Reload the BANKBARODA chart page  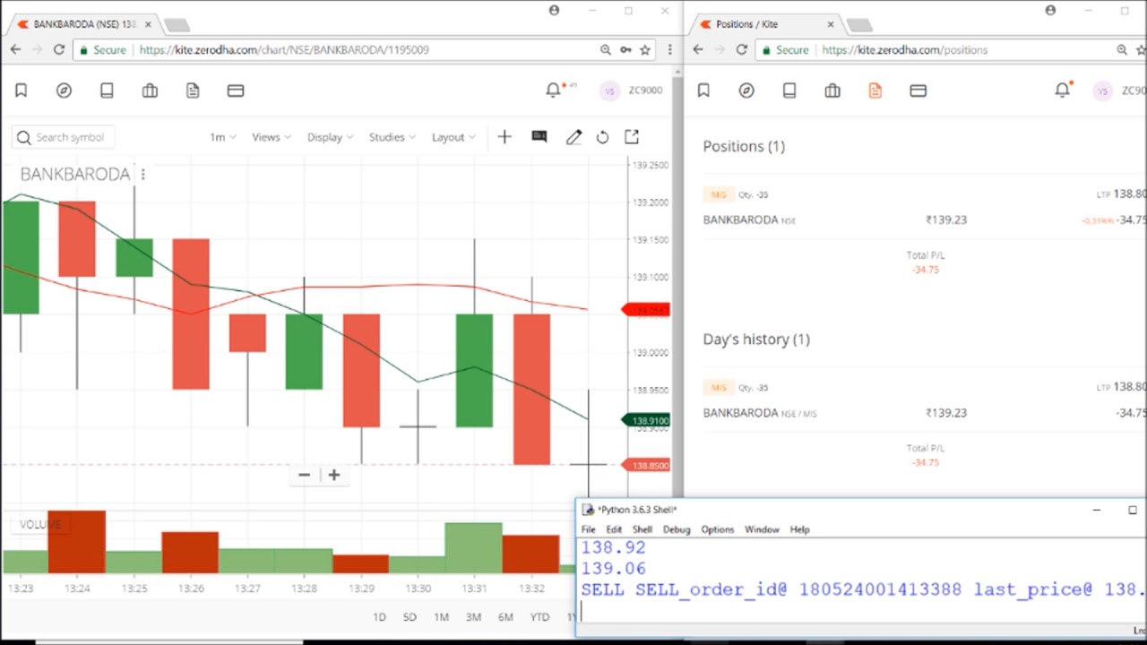(59, 50)
